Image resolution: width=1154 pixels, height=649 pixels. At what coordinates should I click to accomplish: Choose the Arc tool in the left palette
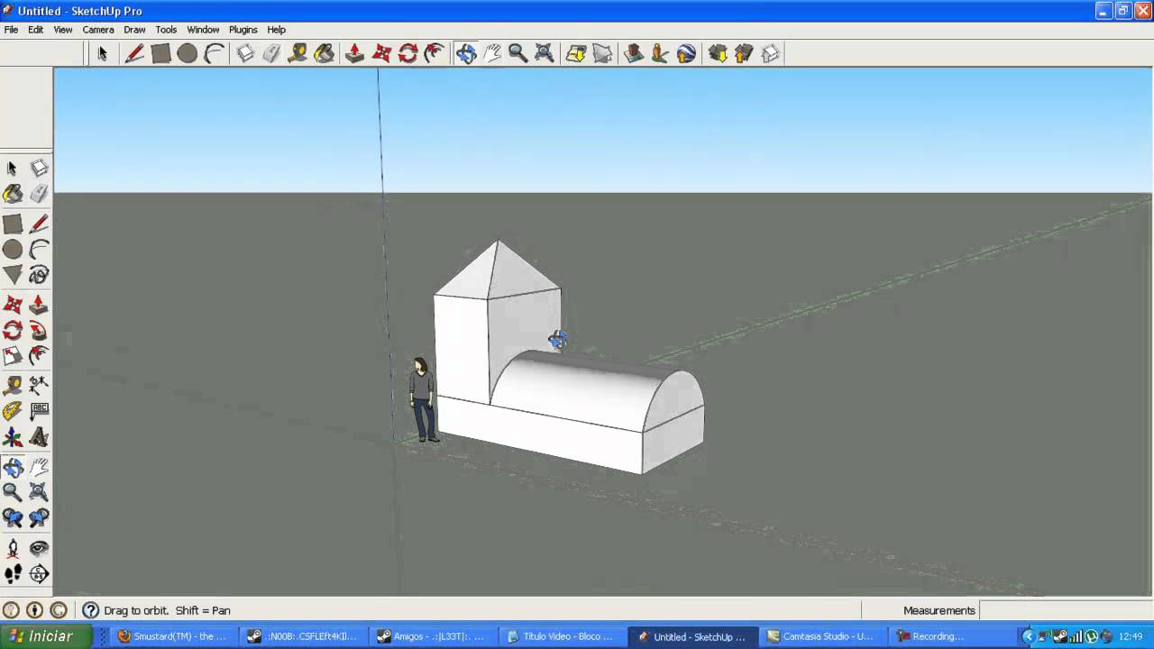pos(39,250)
